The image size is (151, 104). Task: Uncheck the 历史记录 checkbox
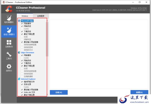point(22,84)
